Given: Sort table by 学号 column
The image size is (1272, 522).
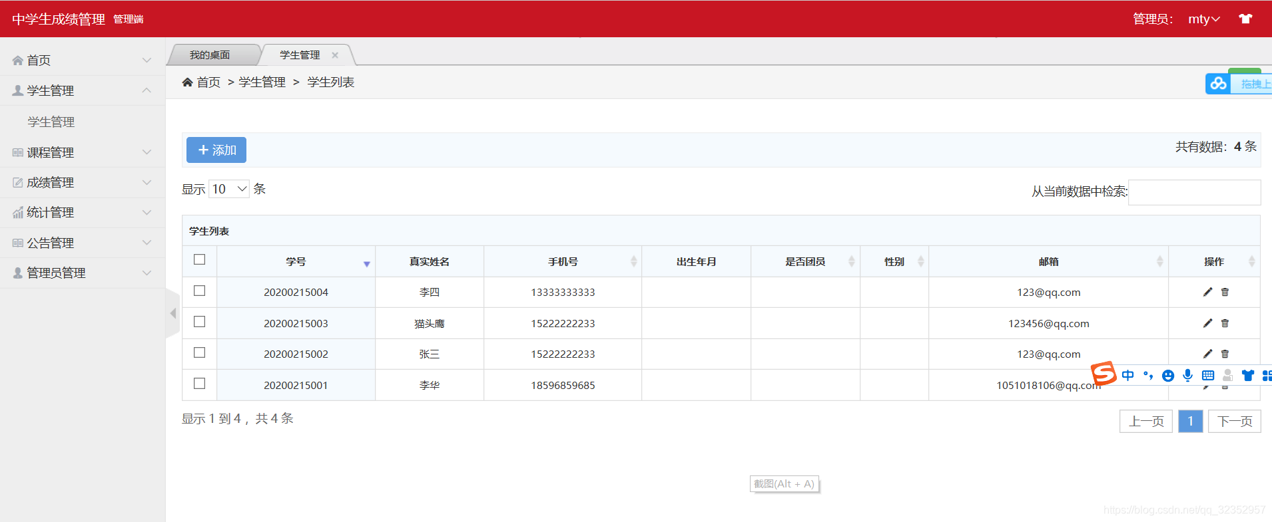Looking at the screenshot, I should 296,261.
